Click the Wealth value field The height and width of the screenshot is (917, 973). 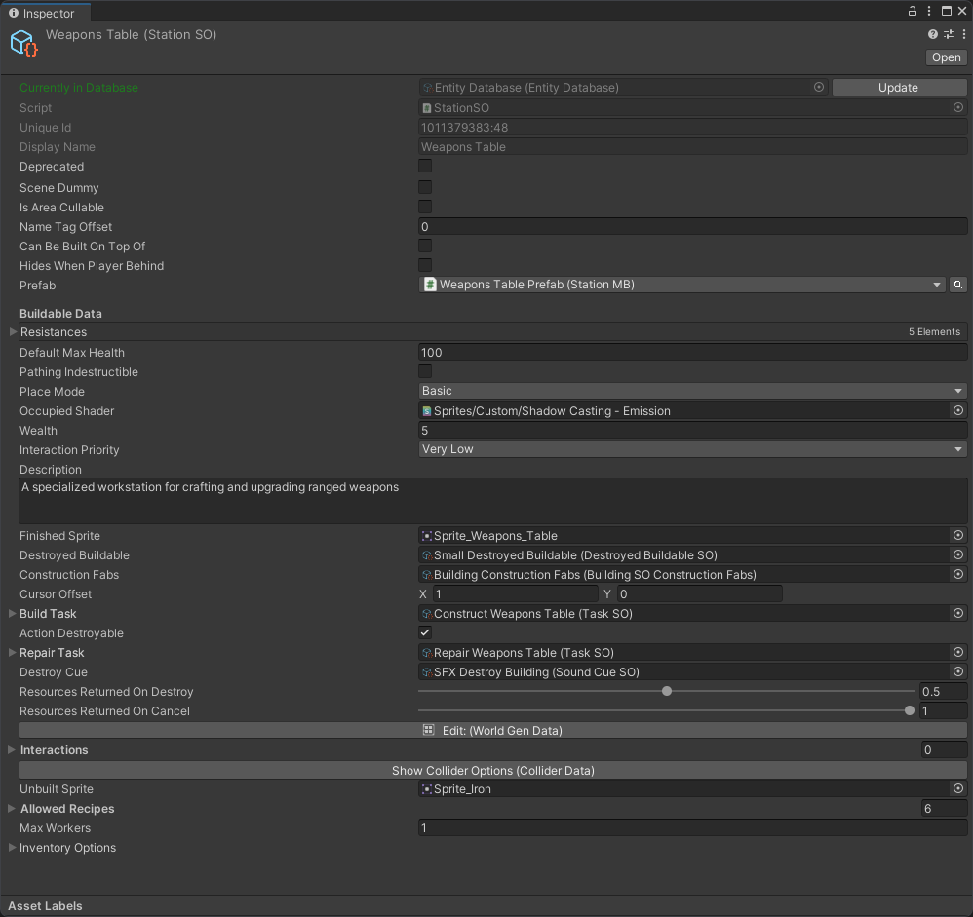[692, 430]
